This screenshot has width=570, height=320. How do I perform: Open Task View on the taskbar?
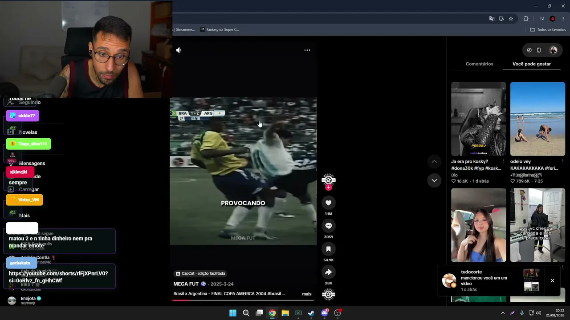coord(259,313)
